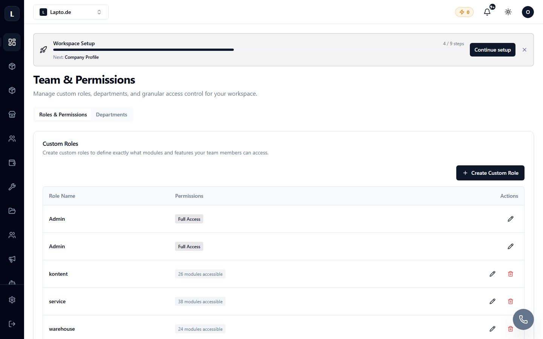Select the "warehouse" role name

tap(62, 329)
